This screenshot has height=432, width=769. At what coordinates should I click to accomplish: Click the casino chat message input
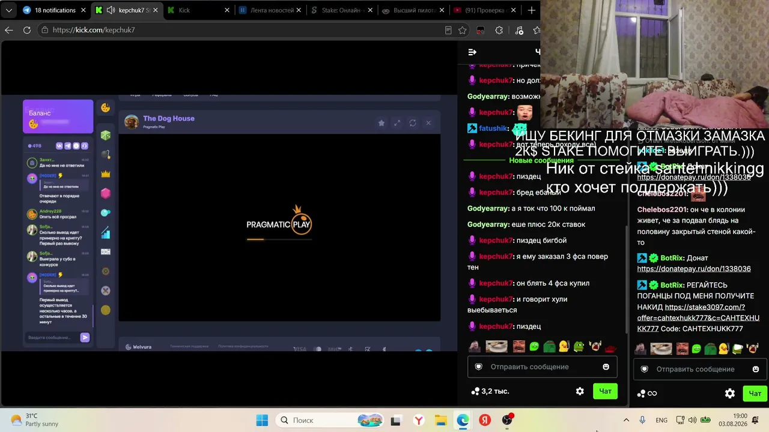click(x=52, y=337)
